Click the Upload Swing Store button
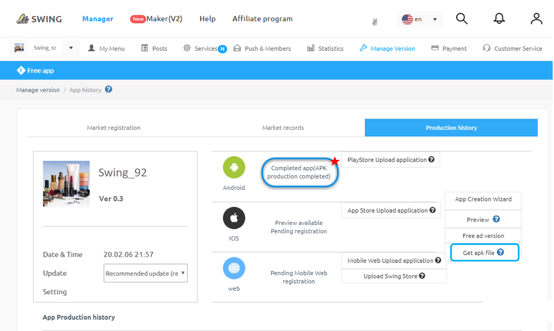Viewport: 554px width, 331px height. tap(393, 276)
